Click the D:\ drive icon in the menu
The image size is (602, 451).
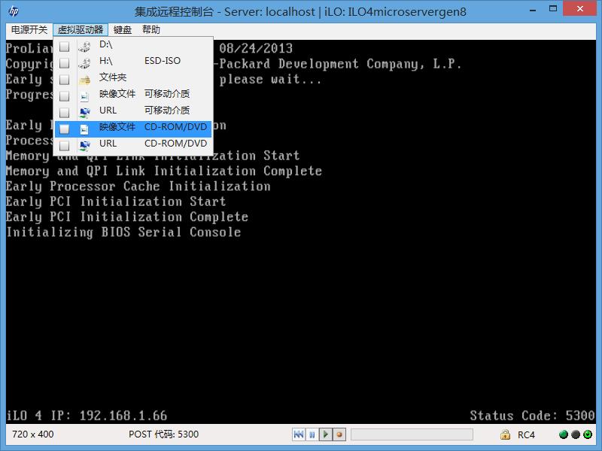pyautogui.click(x=84, y=44)
